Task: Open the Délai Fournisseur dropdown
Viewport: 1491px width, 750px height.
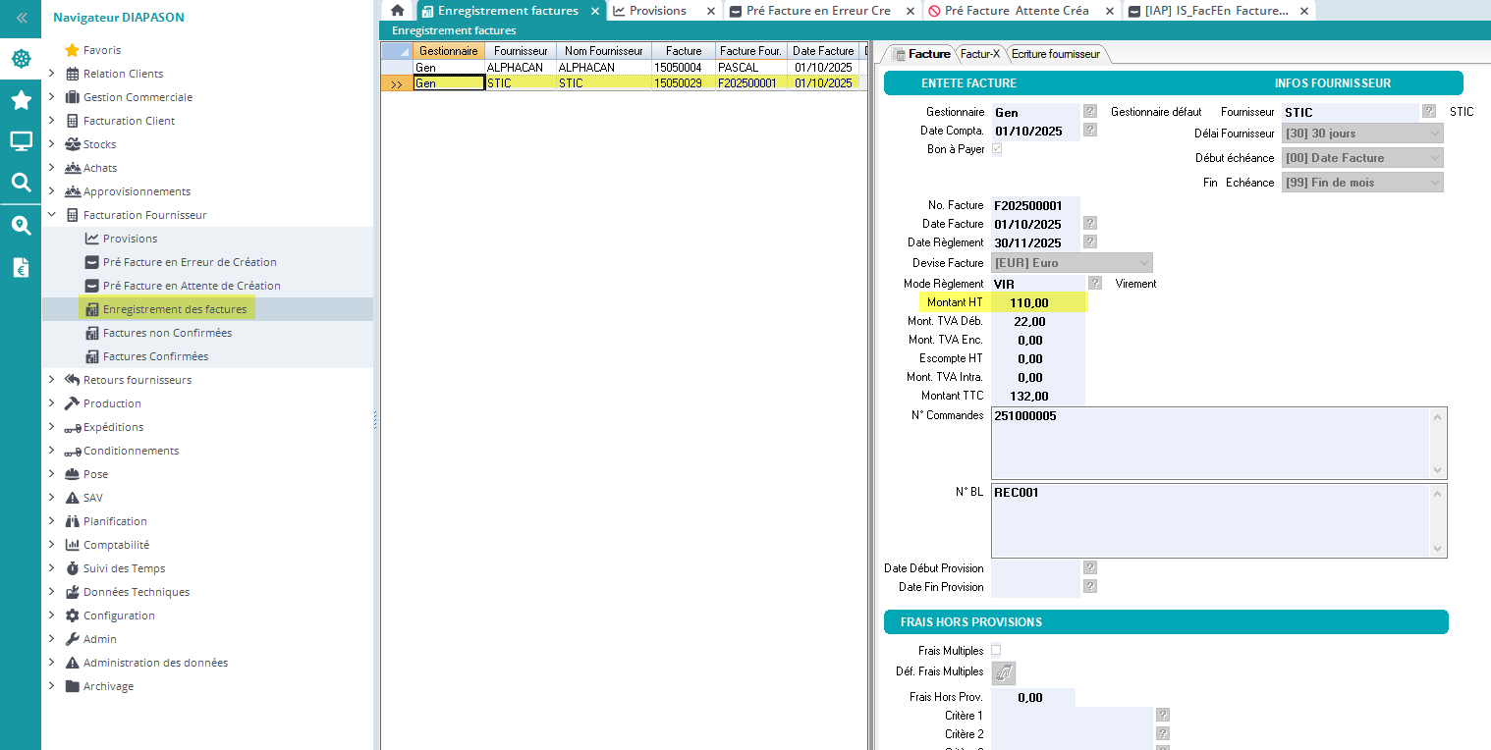Action: (x=1361, y=134)
